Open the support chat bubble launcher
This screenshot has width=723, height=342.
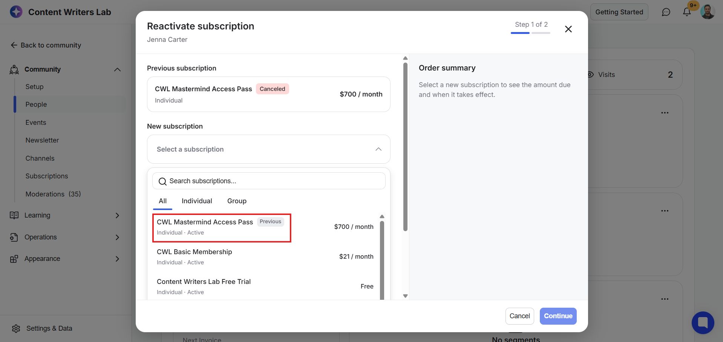point(703,323)
